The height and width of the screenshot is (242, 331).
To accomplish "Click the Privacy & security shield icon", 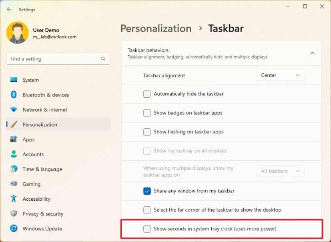I will pos(14,214).
